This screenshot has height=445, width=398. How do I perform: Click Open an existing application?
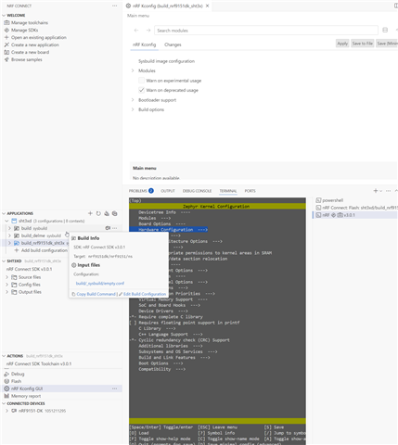point(39,38)
